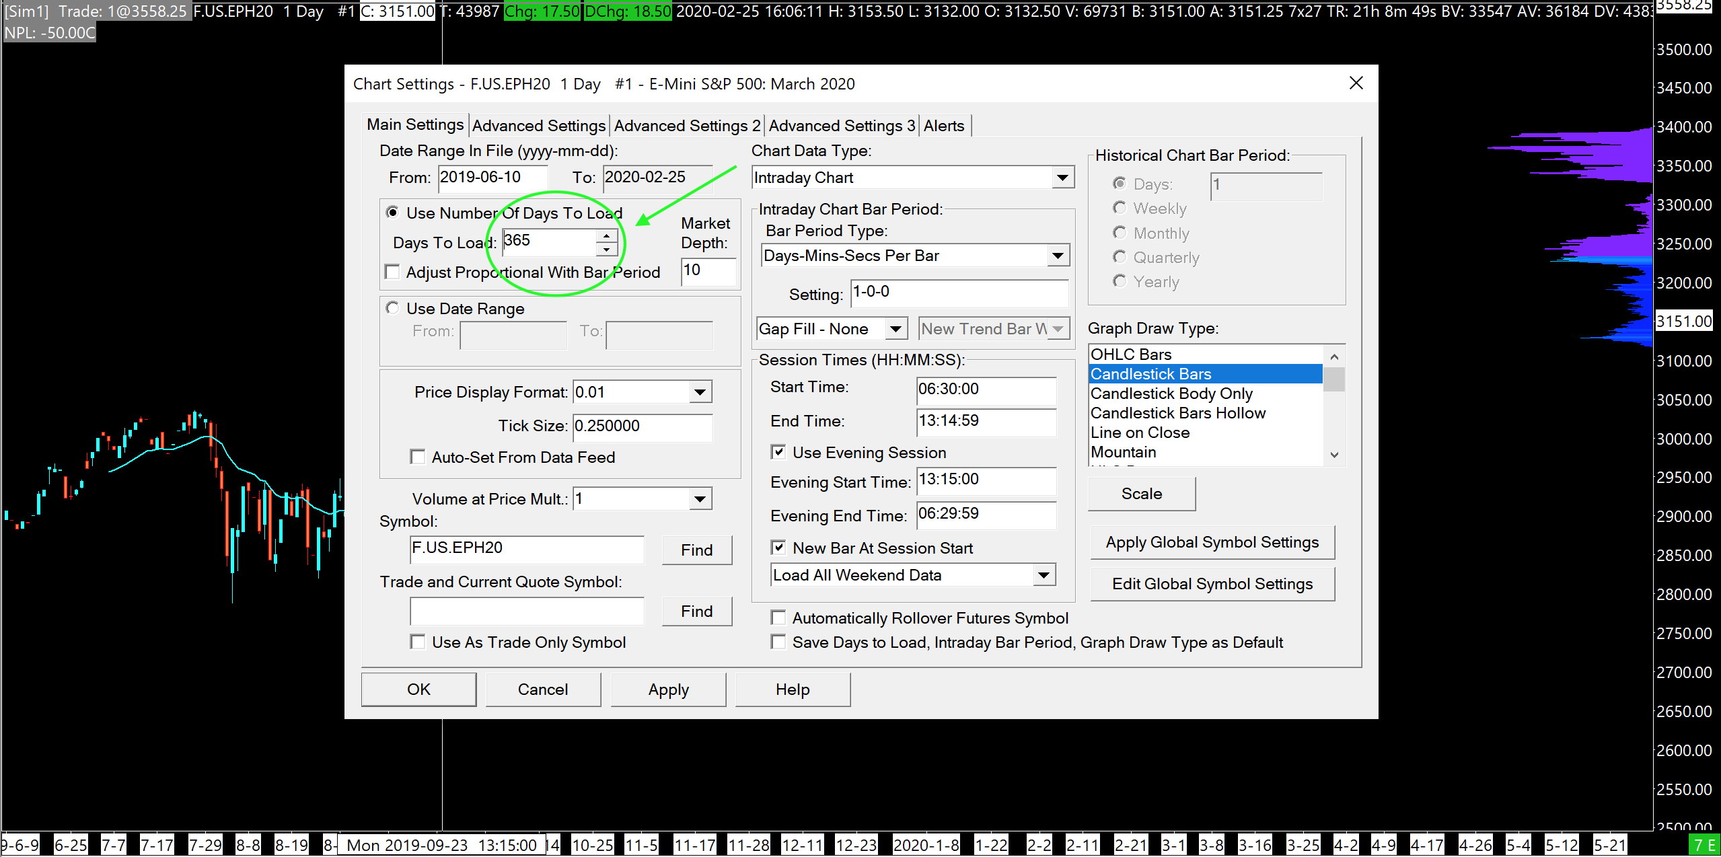
Task: Enable Automatically Rollover Futures Symbol
Action: click(x=778, y=618)
